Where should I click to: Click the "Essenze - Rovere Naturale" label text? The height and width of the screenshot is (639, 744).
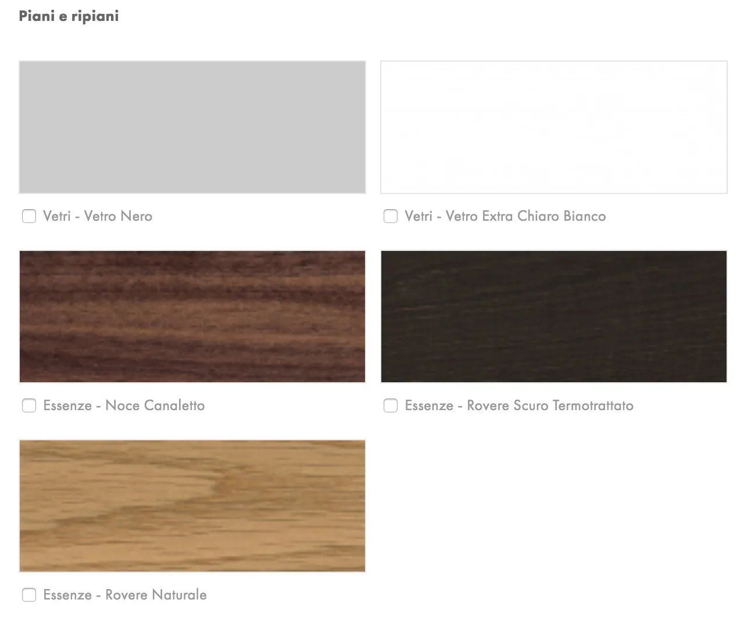125,595
